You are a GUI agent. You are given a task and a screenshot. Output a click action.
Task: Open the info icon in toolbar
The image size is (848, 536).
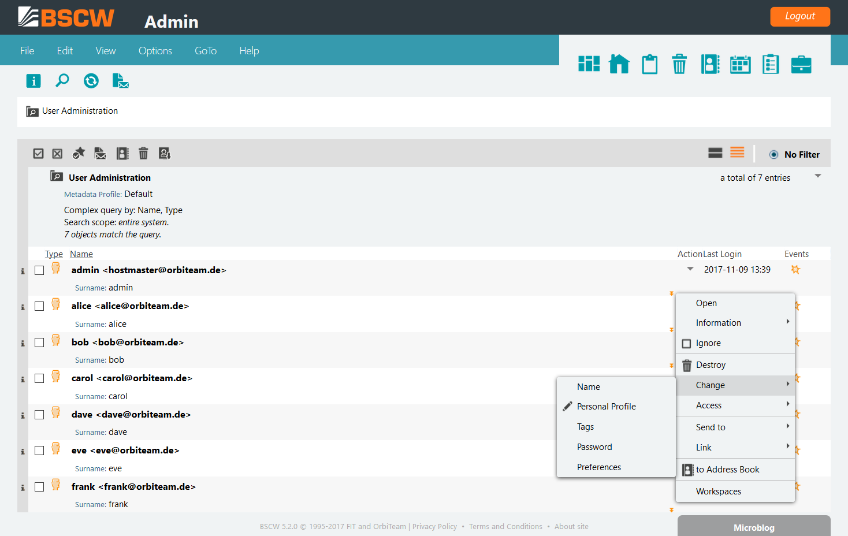tap(34, 81)
